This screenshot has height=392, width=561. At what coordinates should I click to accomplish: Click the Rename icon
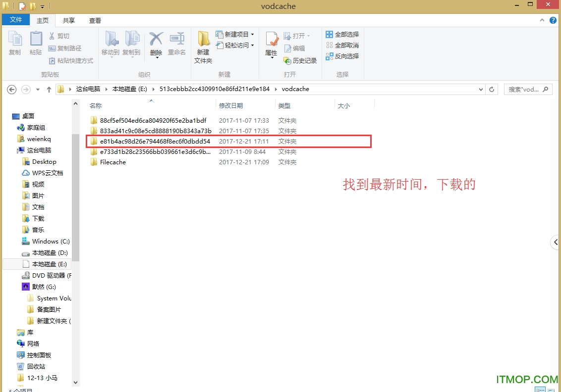point(177,44)
